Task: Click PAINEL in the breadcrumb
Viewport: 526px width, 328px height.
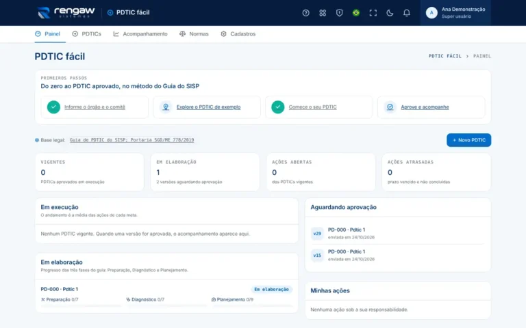Action: (482, 56)
